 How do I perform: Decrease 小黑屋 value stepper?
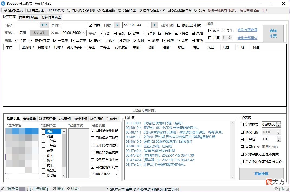tap(279, 140)
